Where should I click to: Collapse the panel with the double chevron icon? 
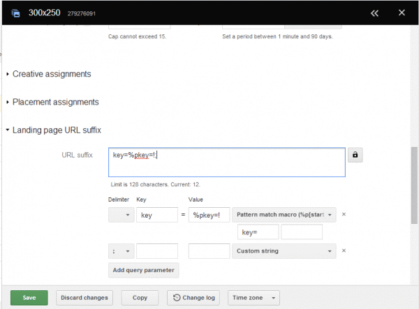(374, 13)
